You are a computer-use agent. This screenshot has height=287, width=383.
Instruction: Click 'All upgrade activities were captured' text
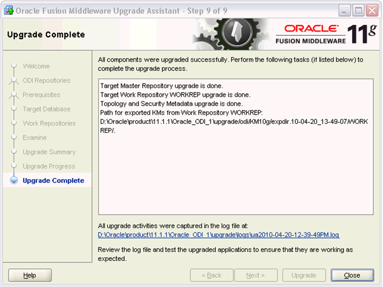173,226
